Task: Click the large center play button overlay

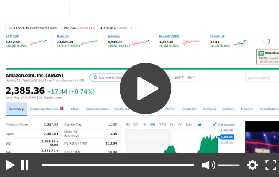Action: coord(146,88)
